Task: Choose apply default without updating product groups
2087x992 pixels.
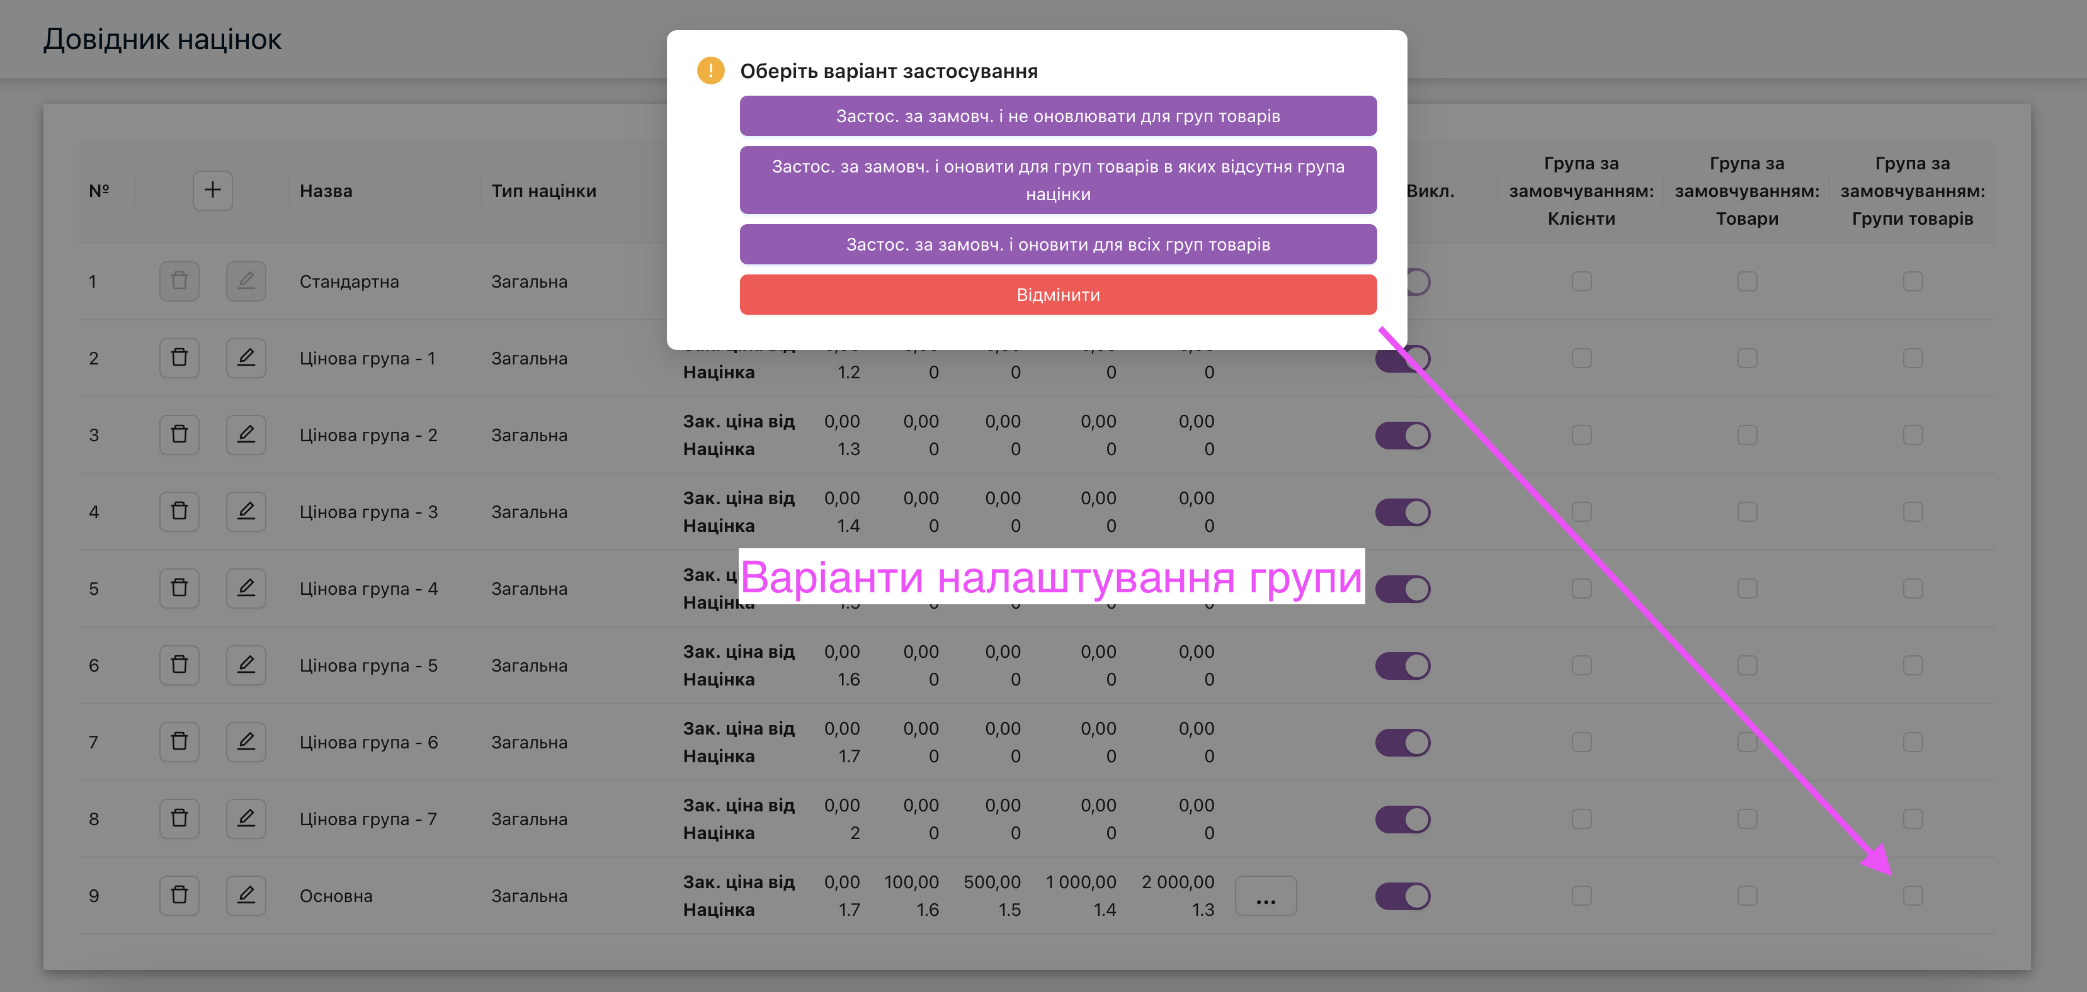Action: tap(1057, 116)
